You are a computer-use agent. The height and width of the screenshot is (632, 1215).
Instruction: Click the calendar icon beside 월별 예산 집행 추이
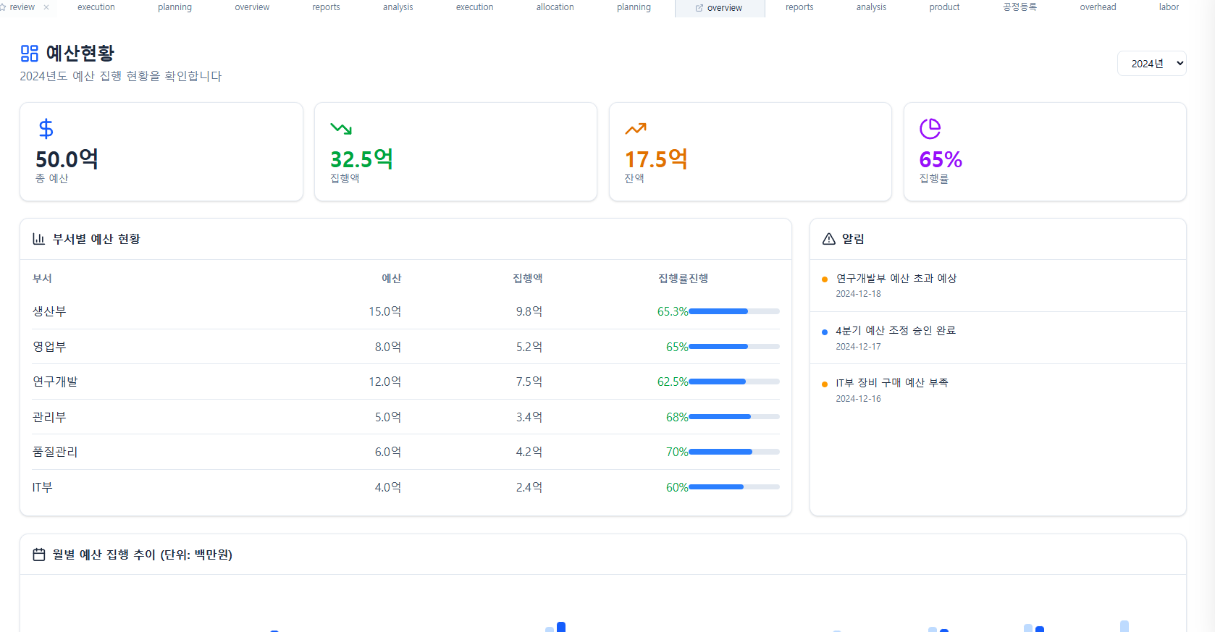click(39, 555)
